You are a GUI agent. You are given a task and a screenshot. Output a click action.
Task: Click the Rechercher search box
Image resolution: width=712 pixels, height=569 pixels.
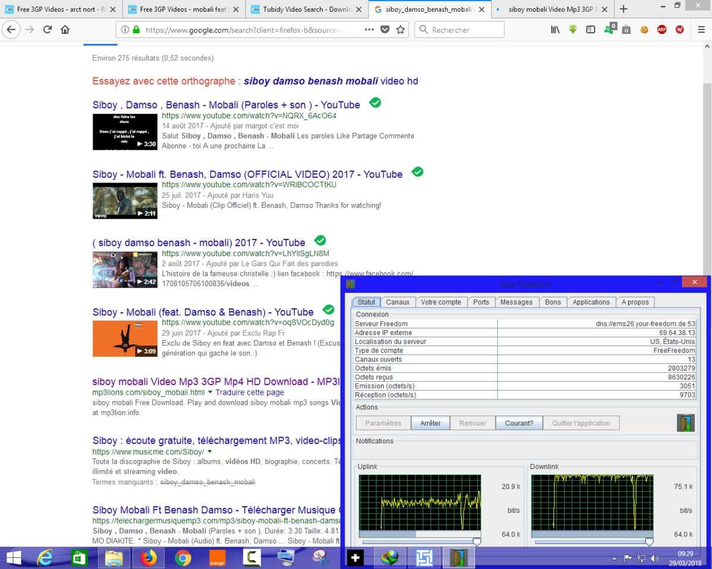(459, 30)
